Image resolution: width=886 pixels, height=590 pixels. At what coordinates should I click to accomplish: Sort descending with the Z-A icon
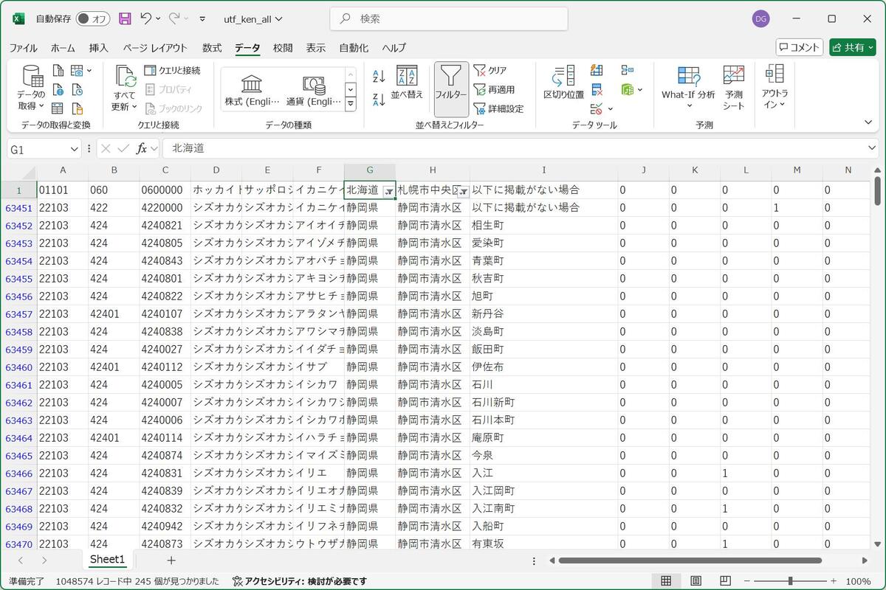point(379,99)
